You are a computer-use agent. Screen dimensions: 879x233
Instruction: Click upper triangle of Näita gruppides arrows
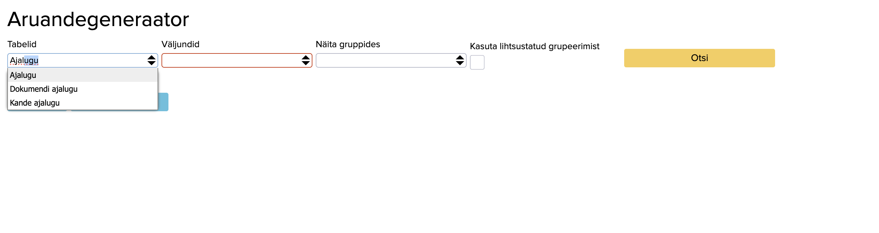[x=460, y=57]
